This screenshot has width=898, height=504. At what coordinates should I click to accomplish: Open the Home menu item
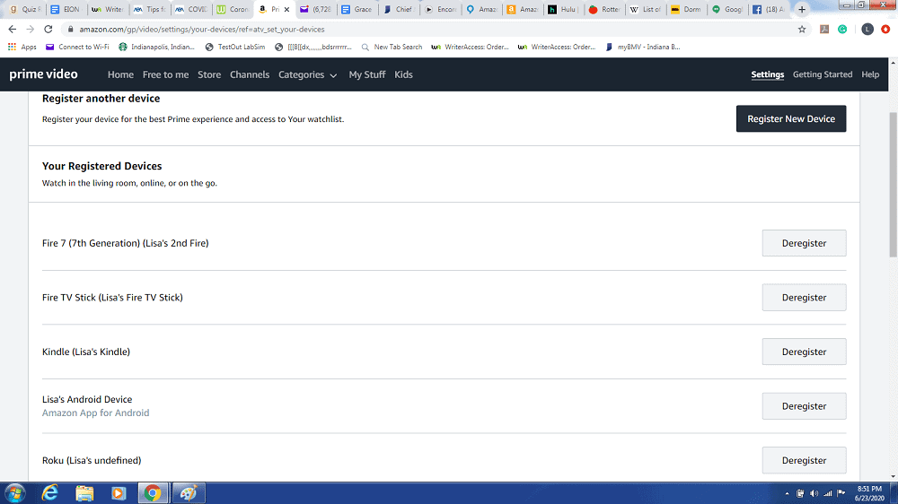[x=120, y=74]
